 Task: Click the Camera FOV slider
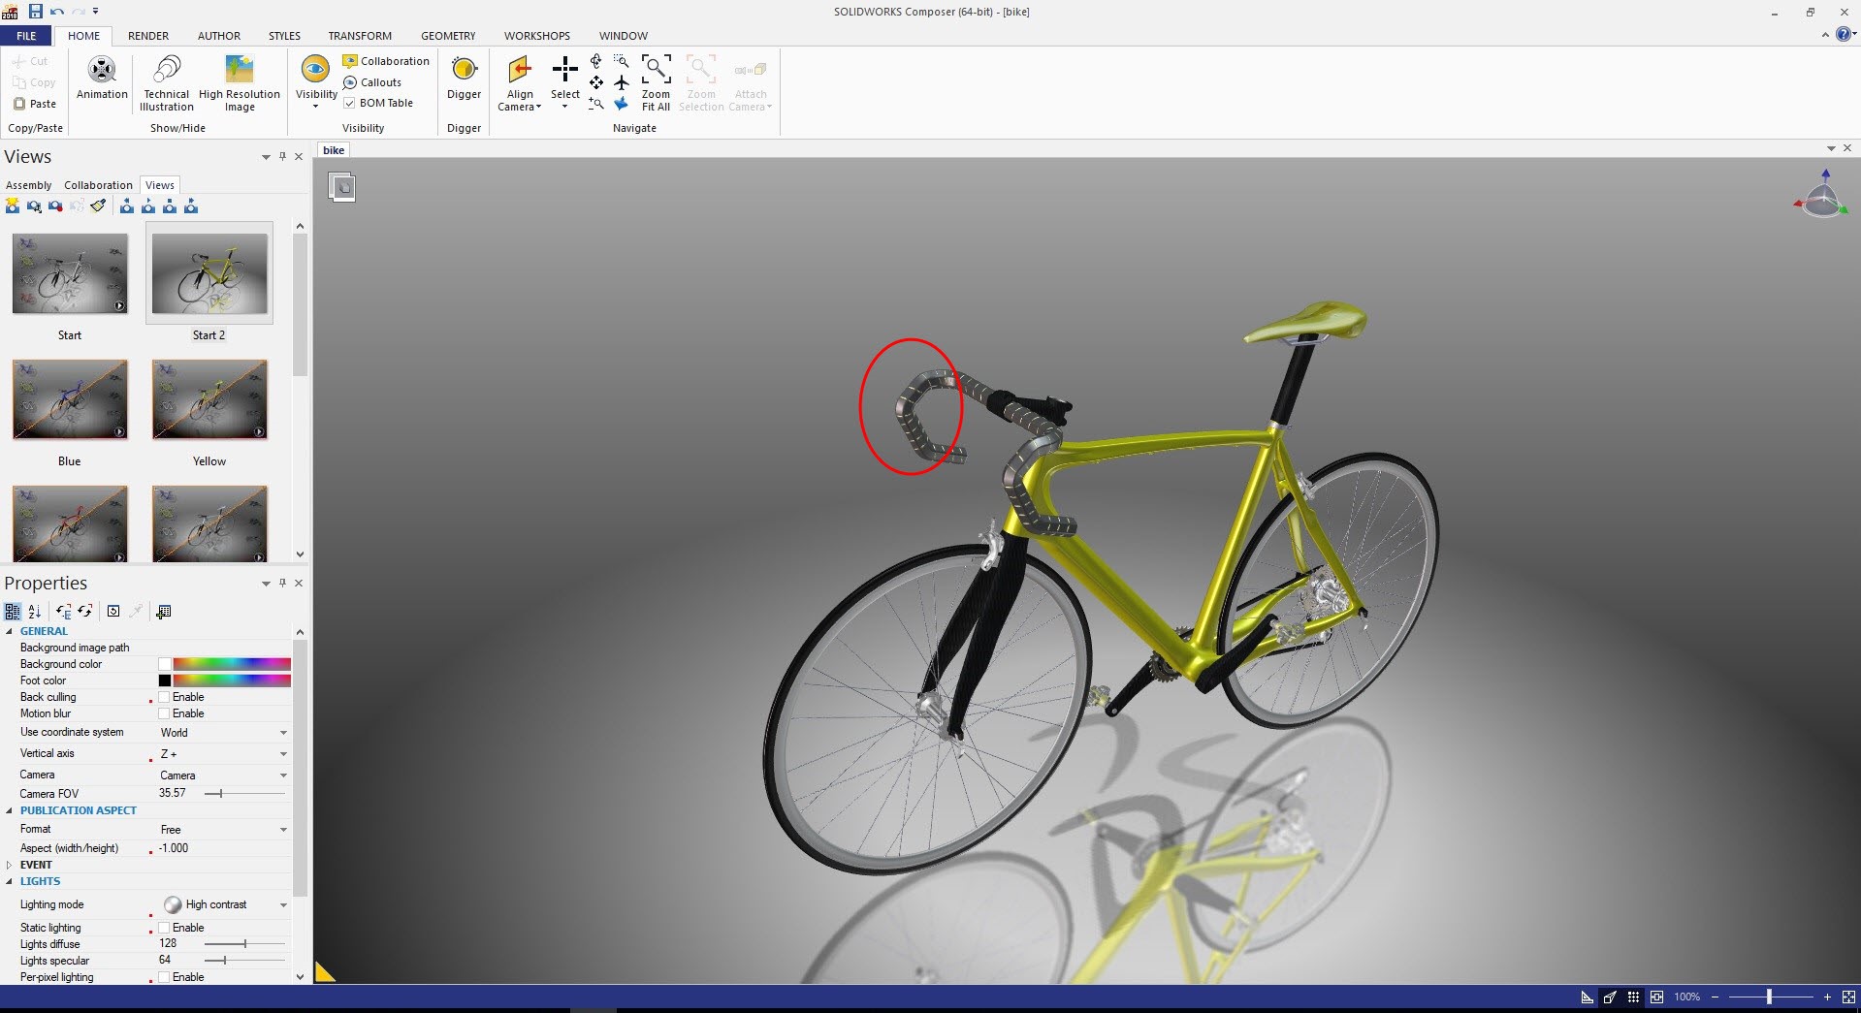(x=244, y=794)
